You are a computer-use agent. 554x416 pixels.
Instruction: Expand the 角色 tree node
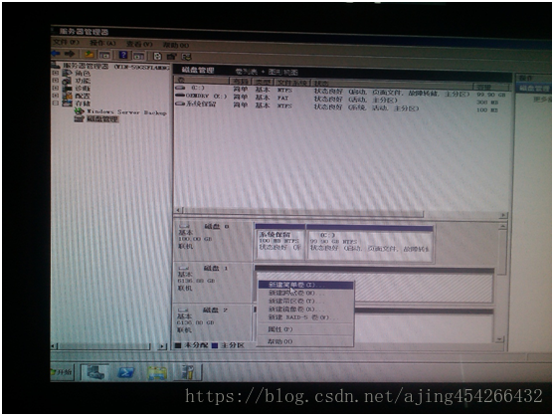click(x=56, y=73)
